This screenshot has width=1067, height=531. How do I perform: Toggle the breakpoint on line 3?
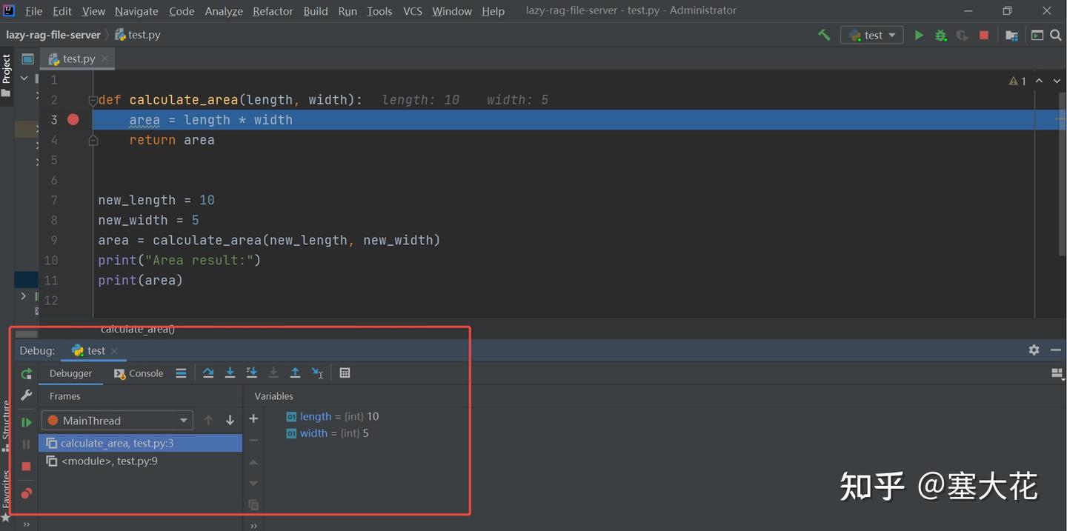coord(73,119)
